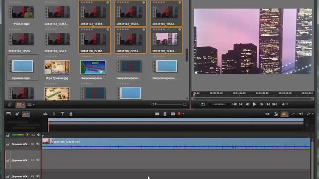This screenshot has width=319, height=179.
Task: Add a red marker on the timeline
Action: tap(179, 114)
